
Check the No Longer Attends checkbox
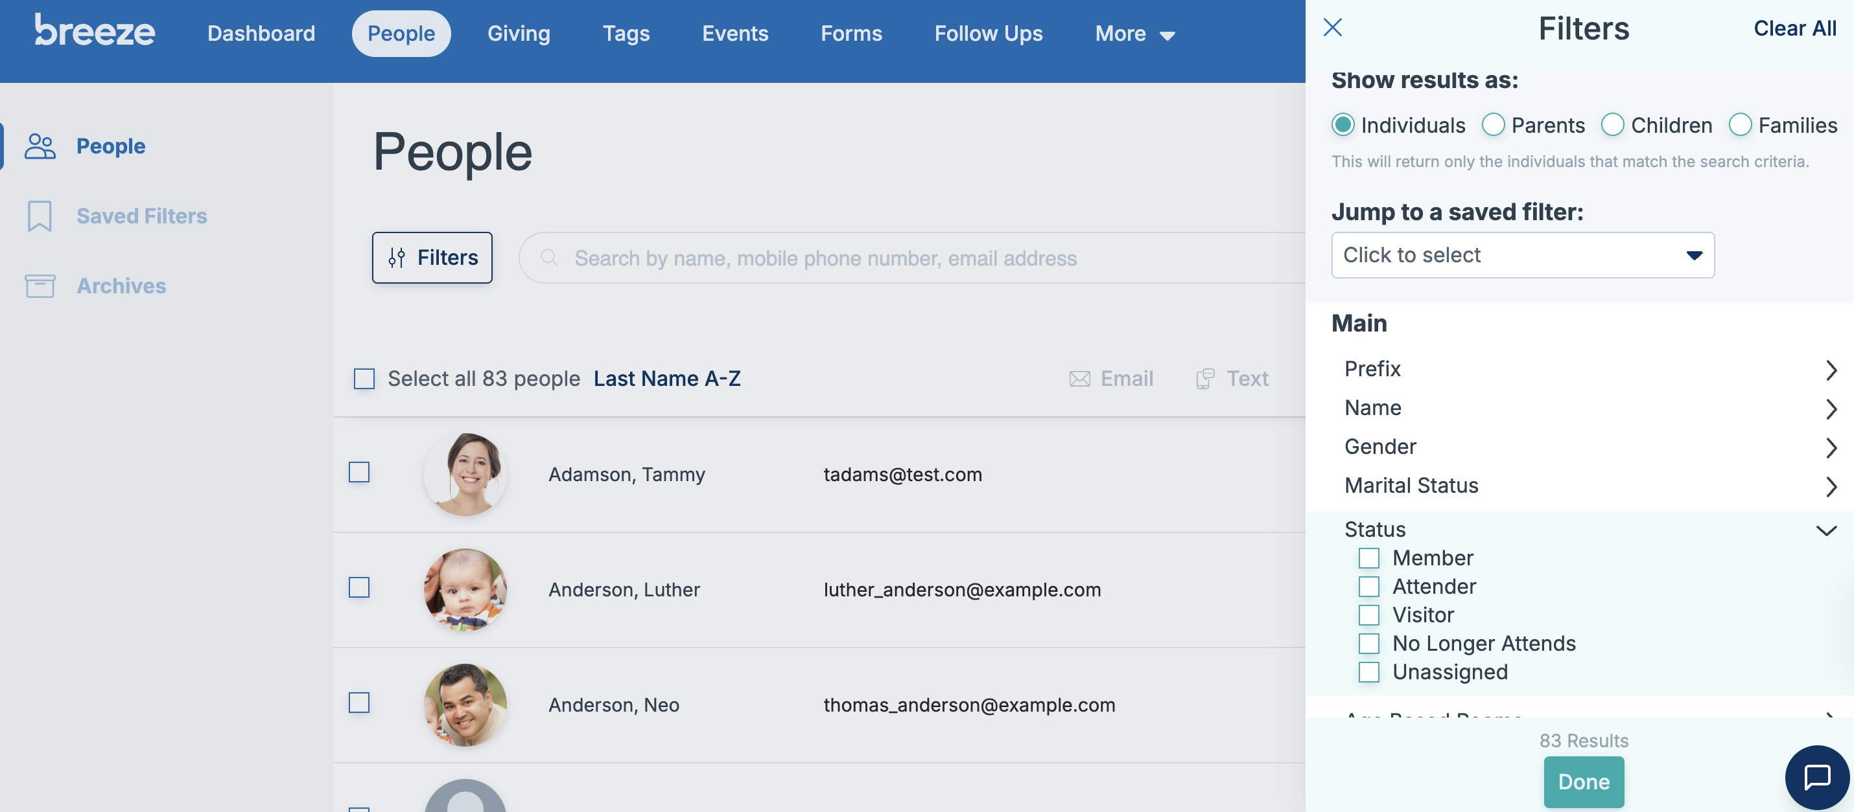pyautogui.click(x=1368, y=644)
